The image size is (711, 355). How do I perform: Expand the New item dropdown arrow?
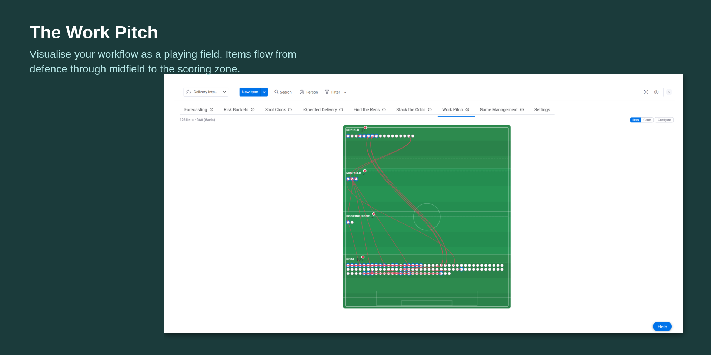[x=264, y=92]
